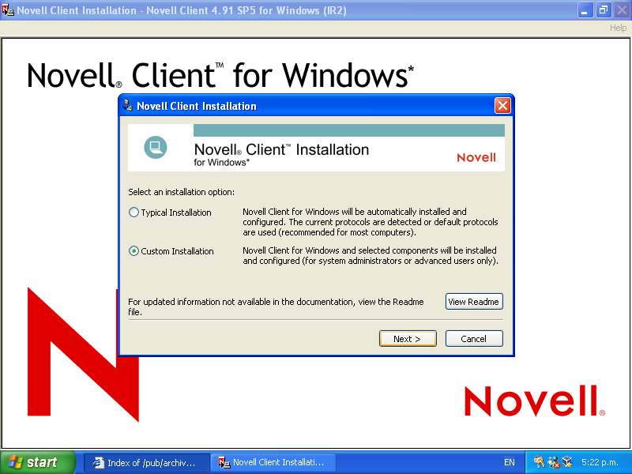
Task: Minimize the main Novell Client window
Action: (585, 10)
